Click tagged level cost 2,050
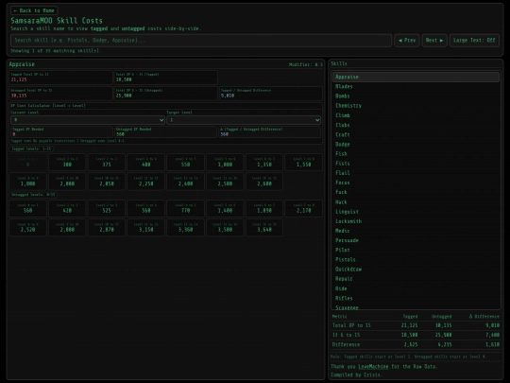 [107, 182]
